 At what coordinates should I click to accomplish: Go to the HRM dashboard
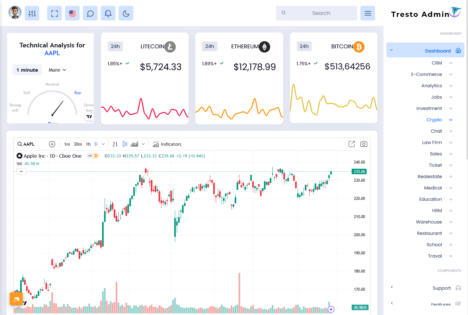437,211
